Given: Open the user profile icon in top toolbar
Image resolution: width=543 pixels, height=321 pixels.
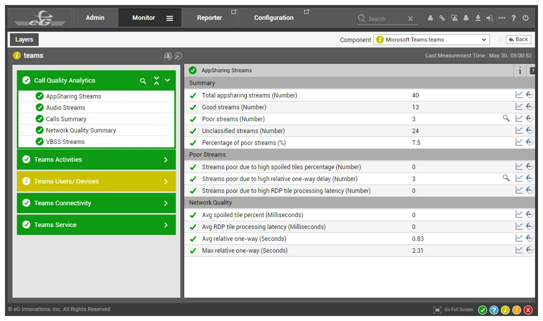Looking at the screenshot, I should click(430, 18).
